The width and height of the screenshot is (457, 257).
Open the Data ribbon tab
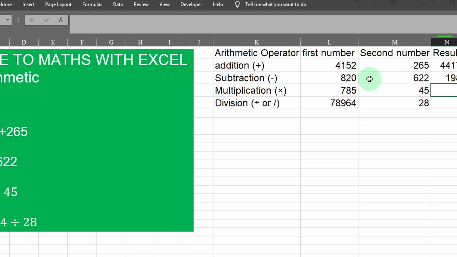pyautogui.click(x=118, y=4)
